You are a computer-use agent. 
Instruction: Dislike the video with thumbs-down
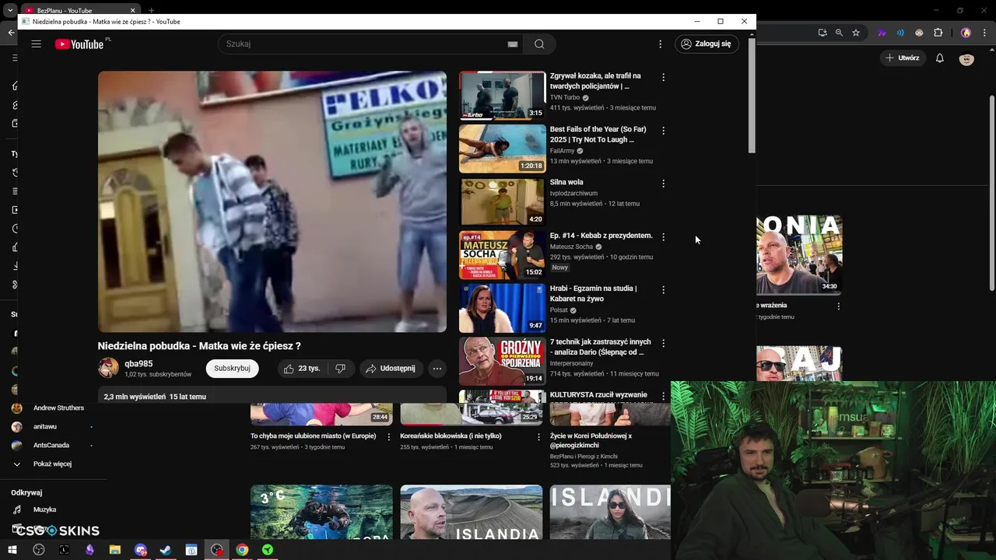click(x=340, y=369)
